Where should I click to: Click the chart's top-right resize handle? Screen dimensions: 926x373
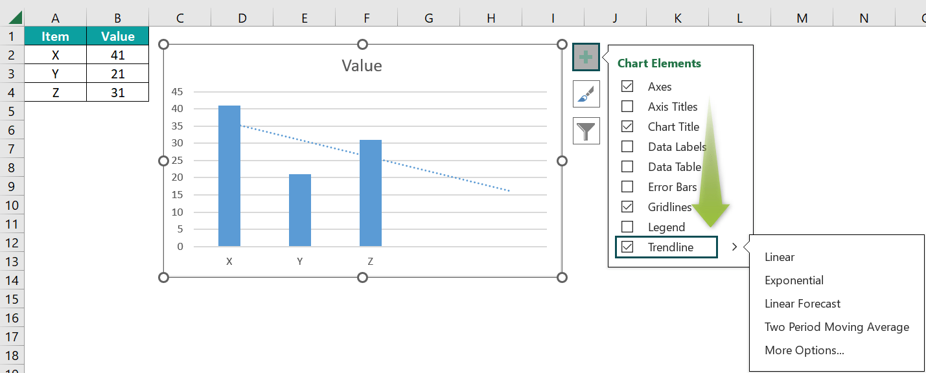coord(562,44)
